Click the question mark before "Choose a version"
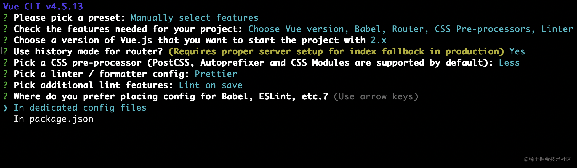This screenshot has height=168, width=577. (5, 40)
